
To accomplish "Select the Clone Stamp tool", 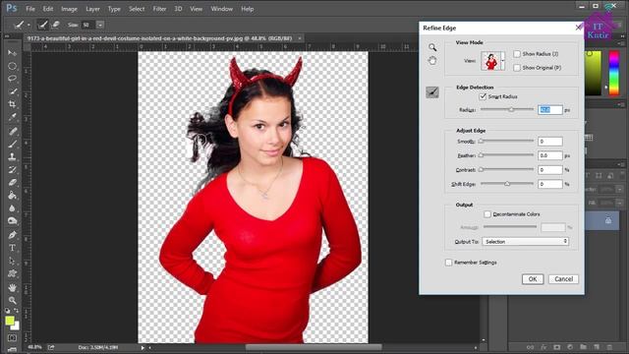I will [13, 156].
